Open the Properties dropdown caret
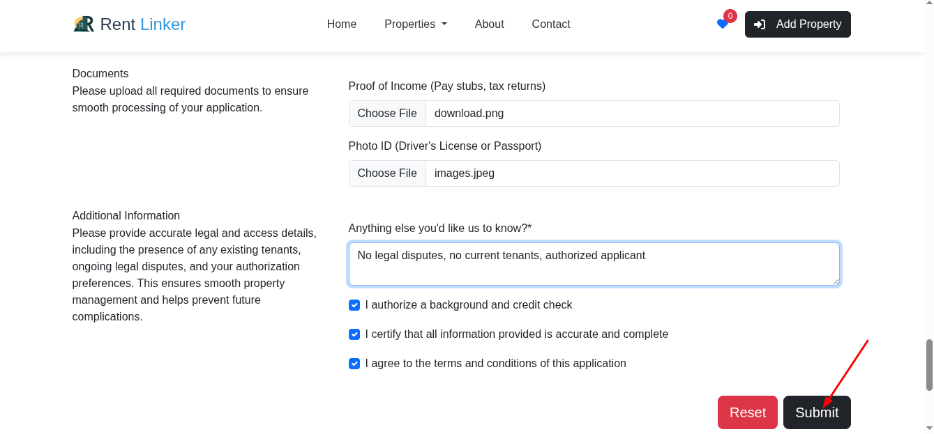This screenshot has width=934, height=434. coord(444,24)
